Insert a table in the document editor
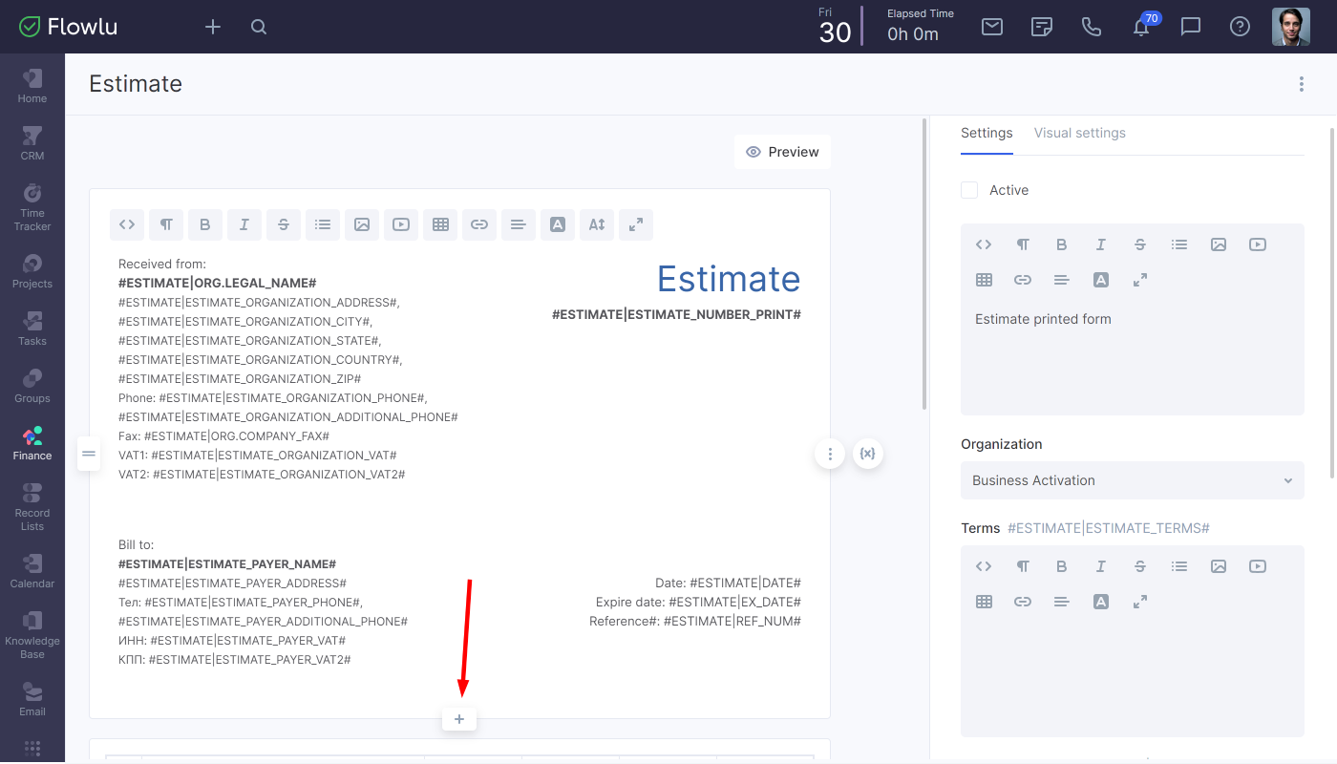The height and width of the screenshot is (764, 1337). (439, 224)
